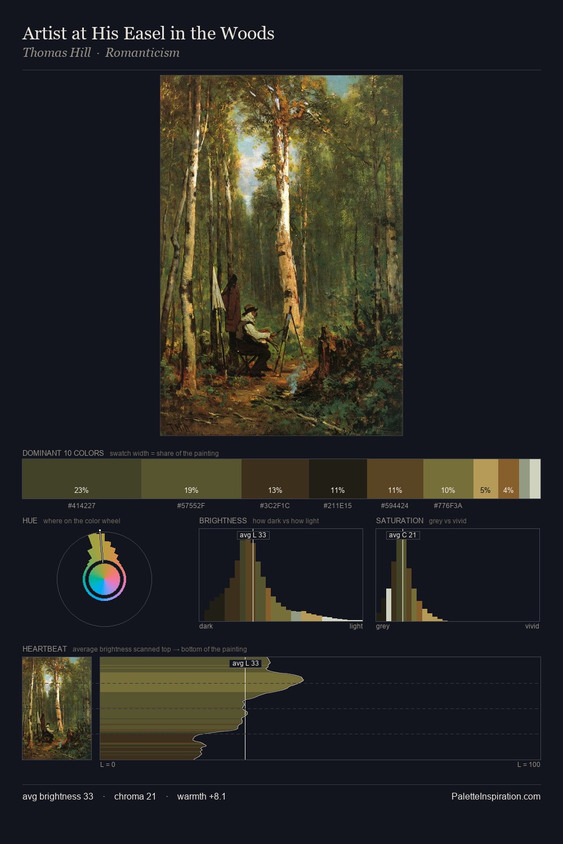The image size is (563, 844).
Task: Select the pale cream swatch at end
Action: (x=535, y=479)
